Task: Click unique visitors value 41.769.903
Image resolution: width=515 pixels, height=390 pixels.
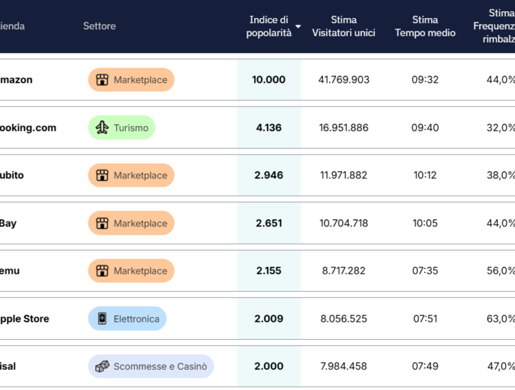Action: (x=344, y=80)
